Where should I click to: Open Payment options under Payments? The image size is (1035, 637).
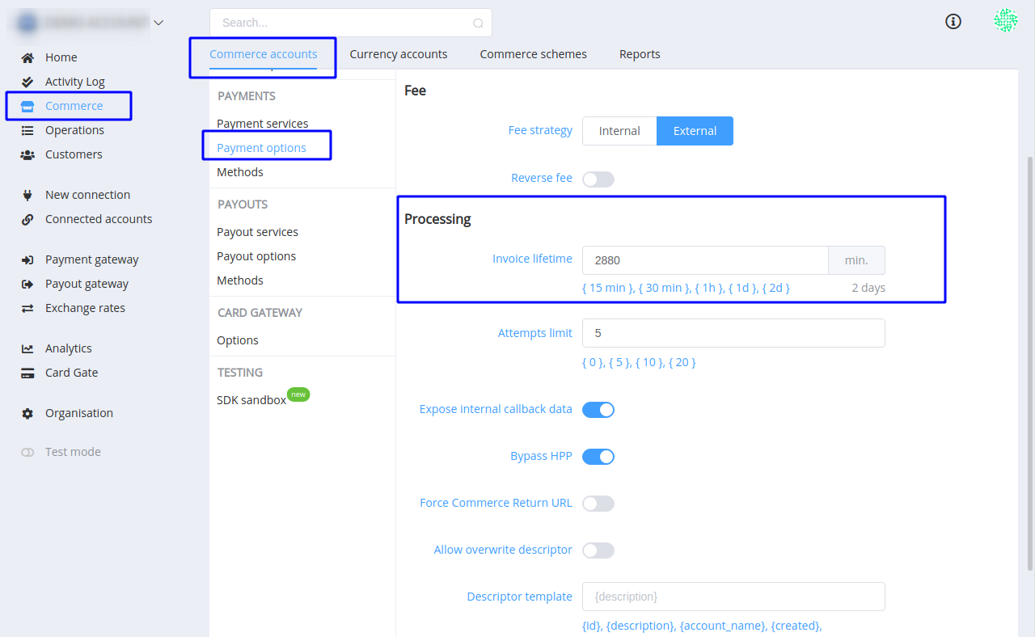[261, 148]
